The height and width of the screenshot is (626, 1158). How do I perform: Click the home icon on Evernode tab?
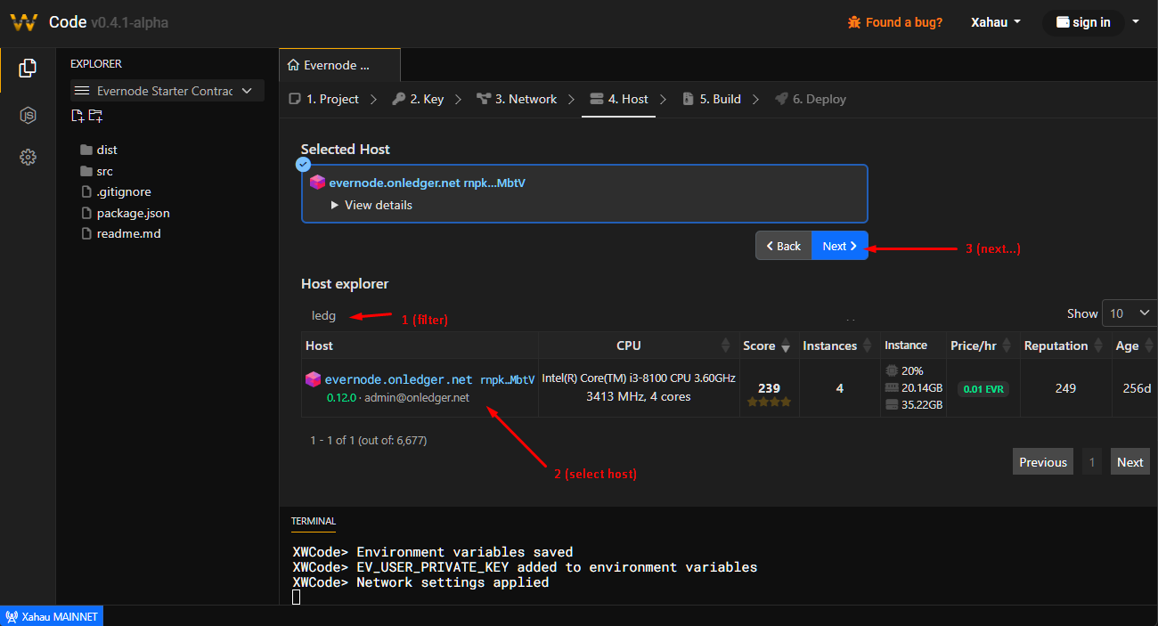[293, 65]
